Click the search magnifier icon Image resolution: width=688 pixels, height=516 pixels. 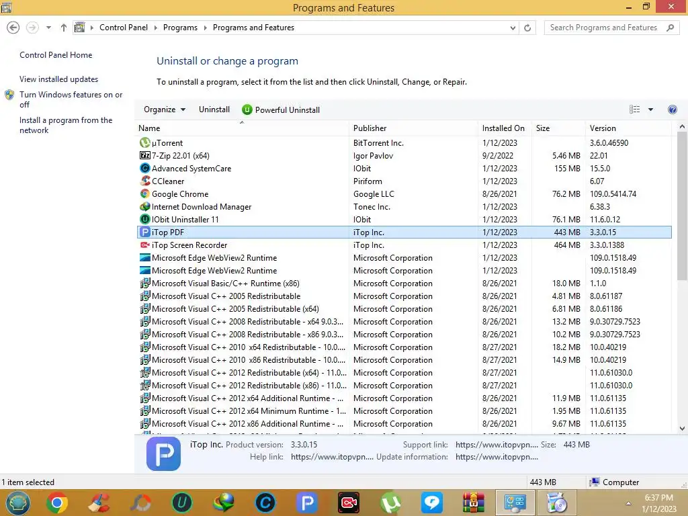(x=670, y=28)
